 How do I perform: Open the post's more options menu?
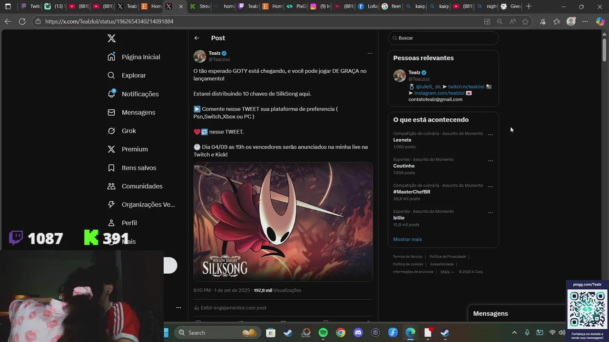click(x=370, y=53)
